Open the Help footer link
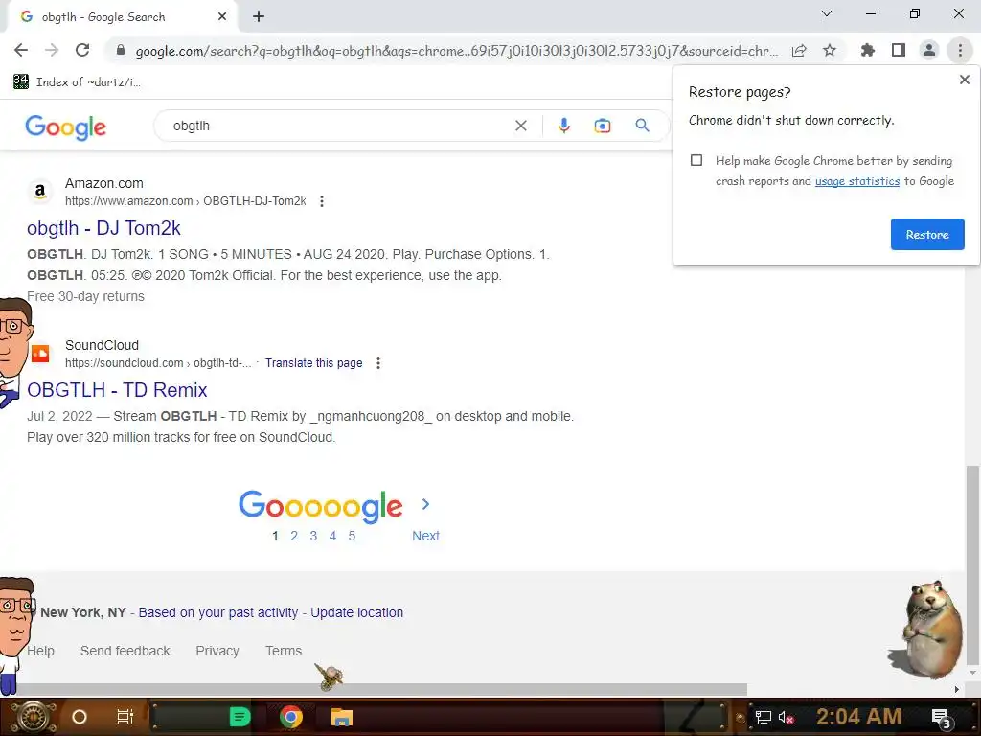Image resolution: width=981 pixels, height=736 pixels. pos(40,651)
